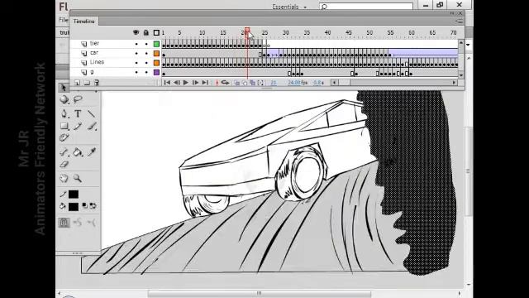Open the fill color swatch

click(x=74, y=206)
